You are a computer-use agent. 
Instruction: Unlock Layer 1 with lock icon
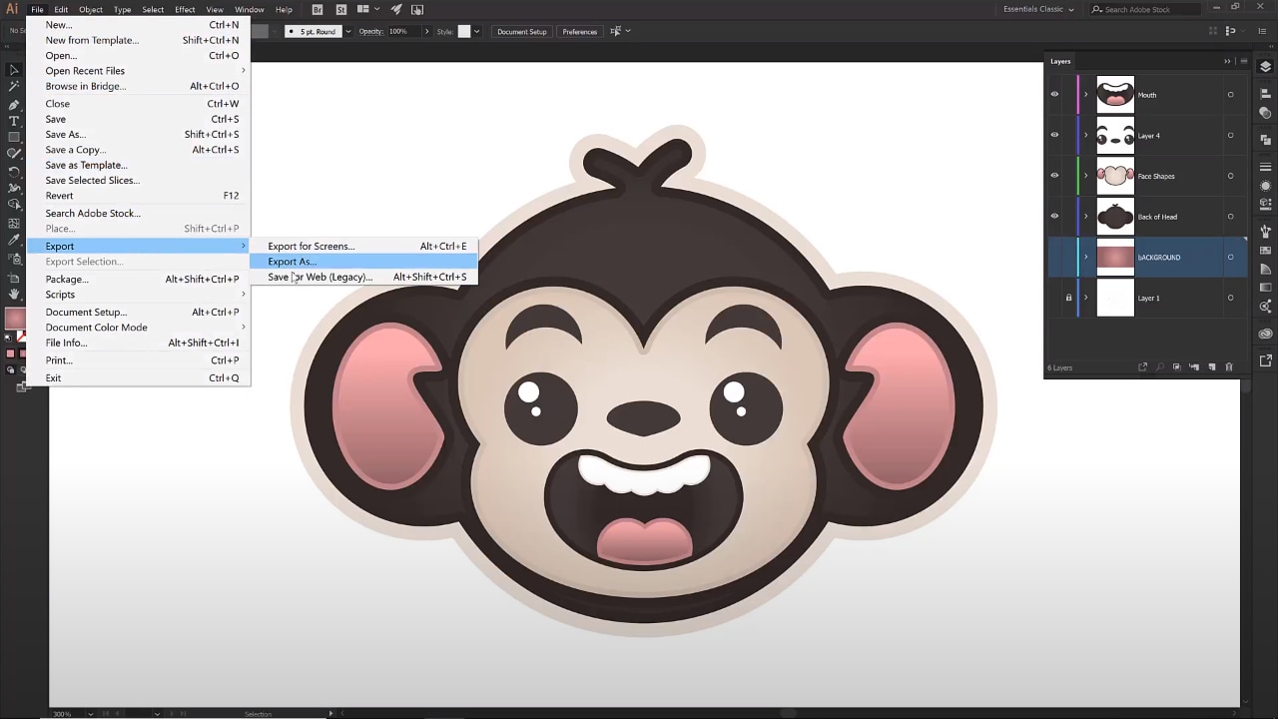[1068, 298]
